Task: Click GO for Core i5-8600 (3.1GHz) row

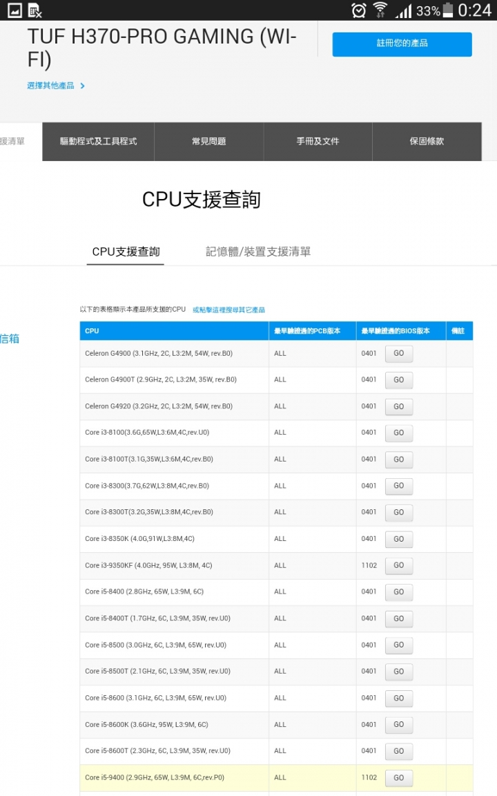Action: (399, 699)
